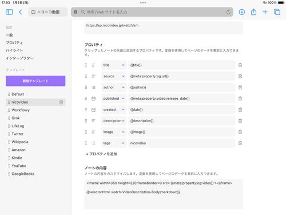Click + プロパティを追加 link
This screenshot has height=215, width=286.
click(x=101, y=154)
